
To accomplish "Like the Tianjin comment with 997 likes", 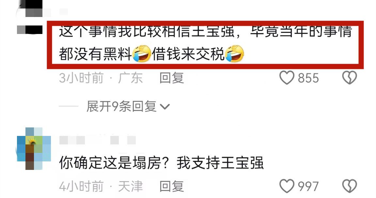I will (x=287, y=186).
